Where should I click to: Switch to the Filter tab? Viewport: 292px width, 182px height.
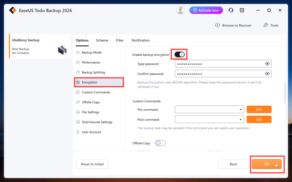tap(120, 40)
